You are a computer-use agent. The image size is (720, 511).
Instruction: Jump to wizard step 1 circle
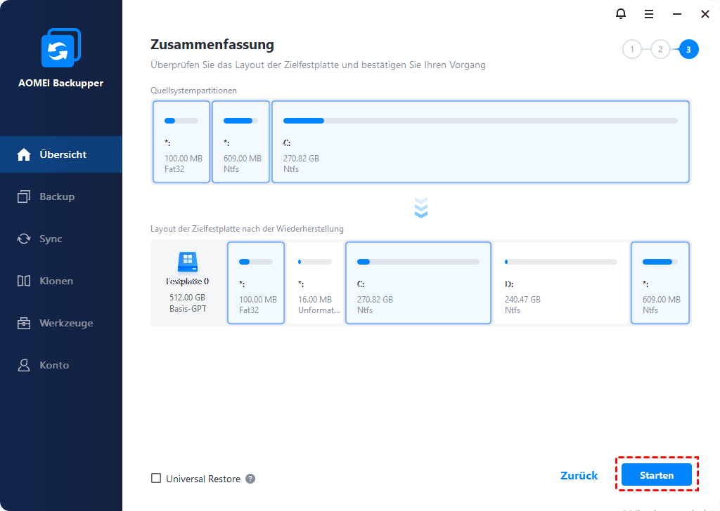(x=632, y=50)
